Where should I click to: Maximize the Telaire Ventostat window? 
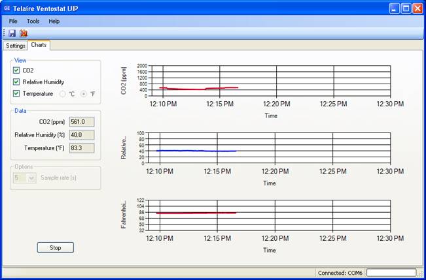click(406, 8)
